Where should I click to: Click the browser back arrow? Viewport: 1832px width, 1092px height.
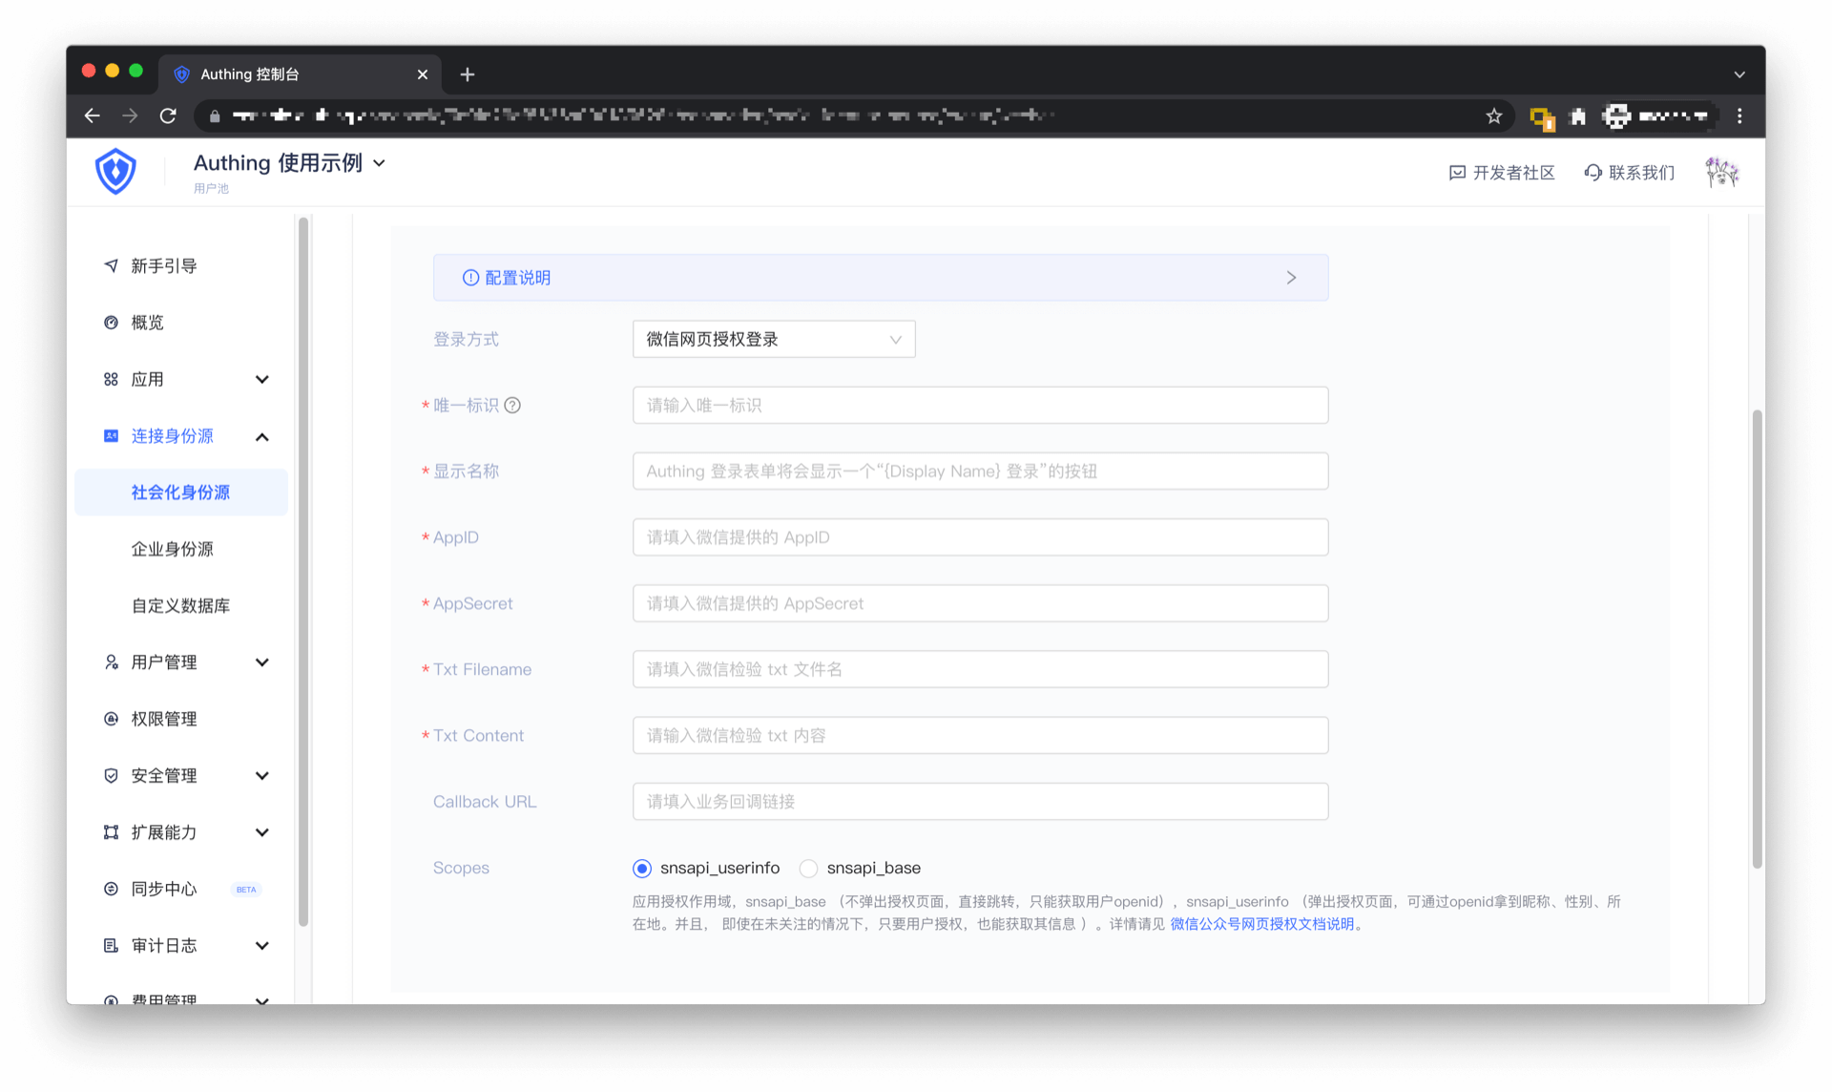(92, 115)
